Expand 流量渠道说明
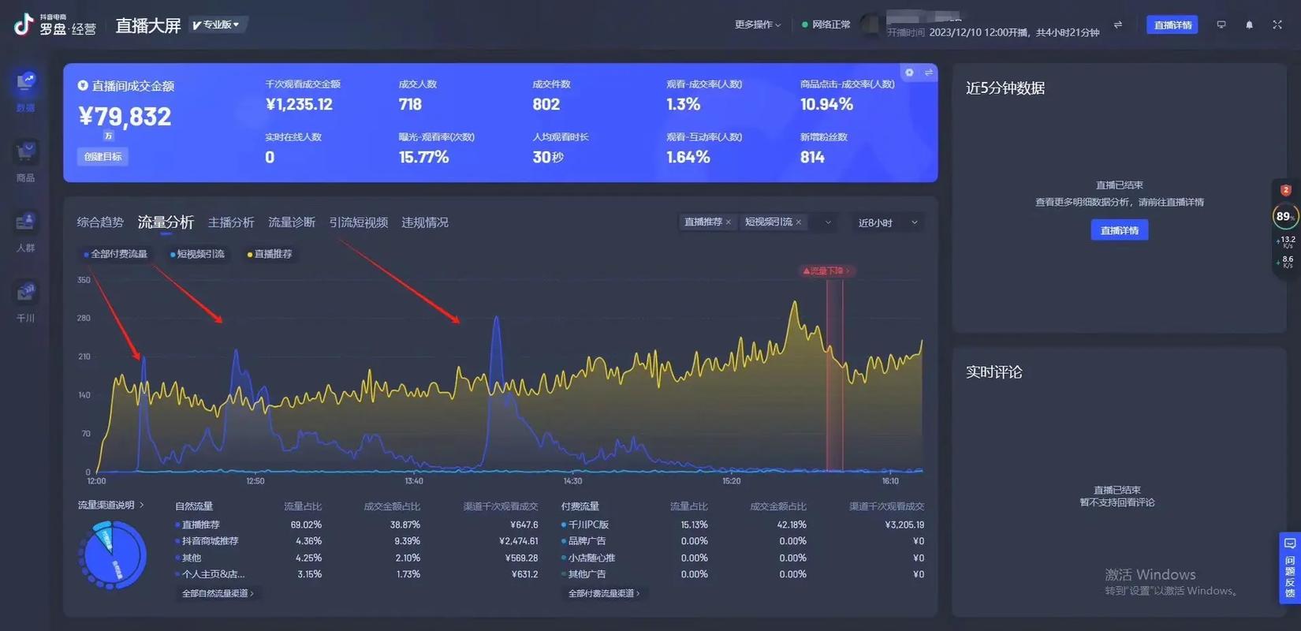 pos(110,506)
